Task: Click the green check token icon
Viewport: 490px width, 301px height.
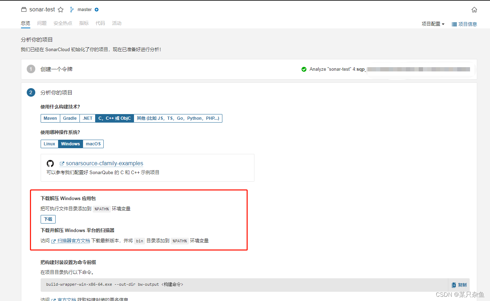Action: coord(304,69)
